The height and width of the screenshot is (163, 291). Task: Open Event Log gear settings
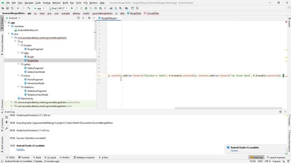(281, 112)
